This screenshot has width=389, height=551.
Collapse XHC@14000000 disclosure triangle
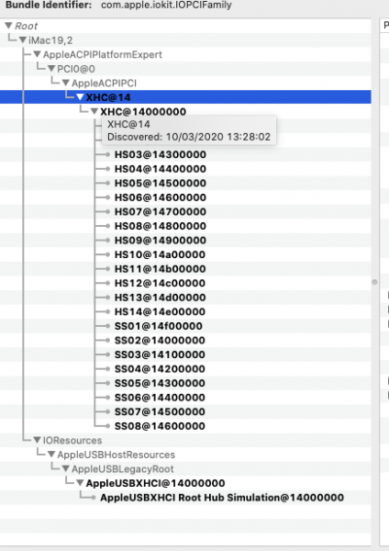pos(94,111)
